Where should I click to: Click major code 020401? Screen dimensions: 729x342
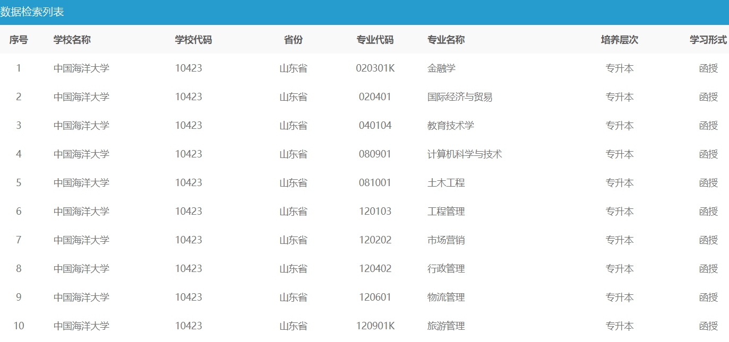tap(375, 97)
